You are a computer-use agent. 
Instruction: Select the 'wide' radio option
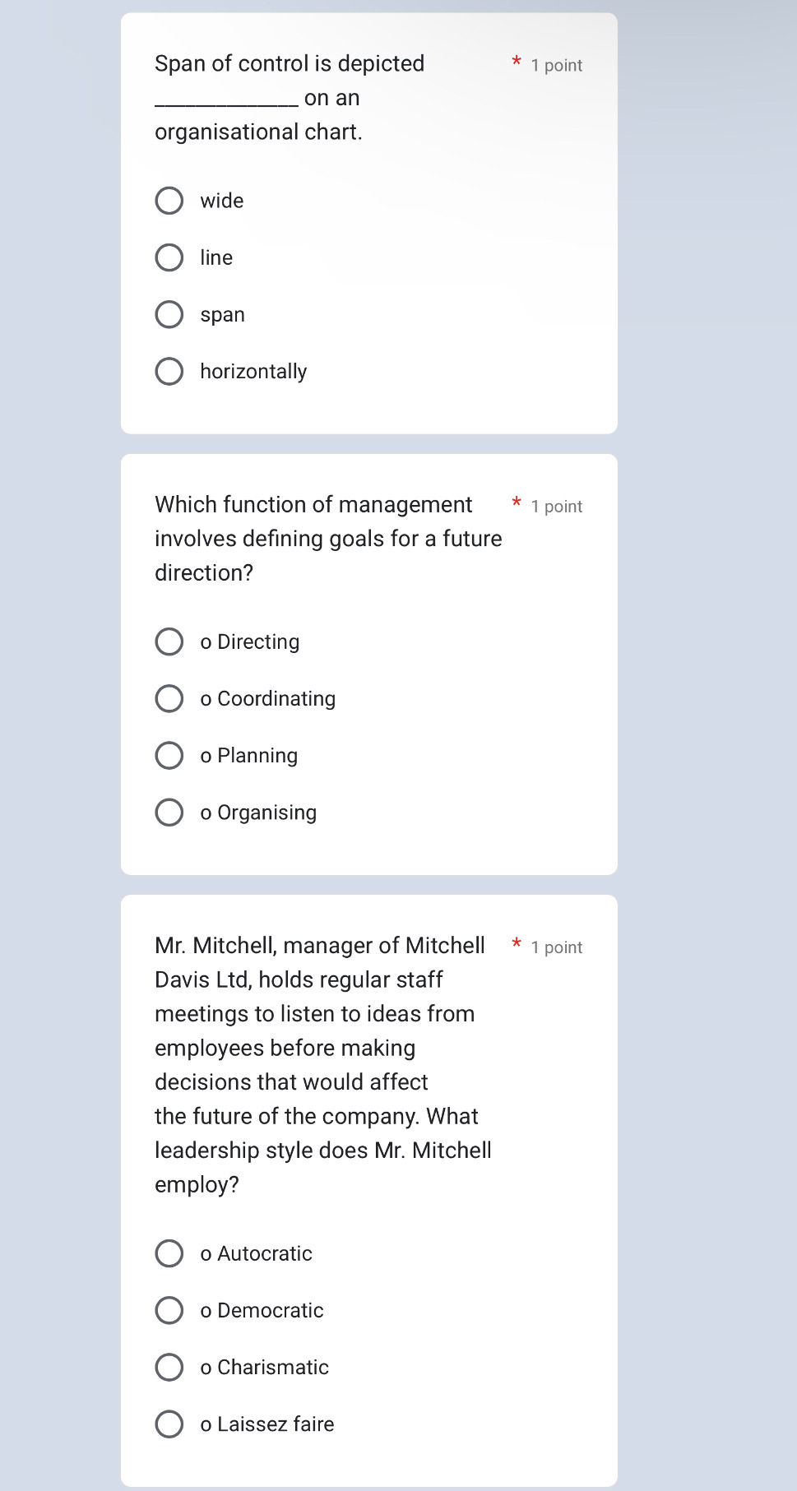[x=169, y=201]
